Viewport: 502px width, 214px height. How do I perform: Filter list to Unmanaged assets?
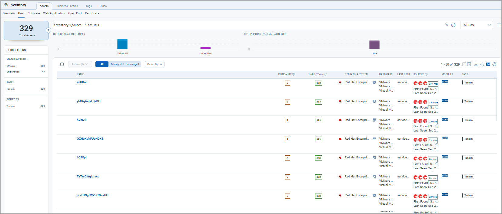[x=132, y=64]
